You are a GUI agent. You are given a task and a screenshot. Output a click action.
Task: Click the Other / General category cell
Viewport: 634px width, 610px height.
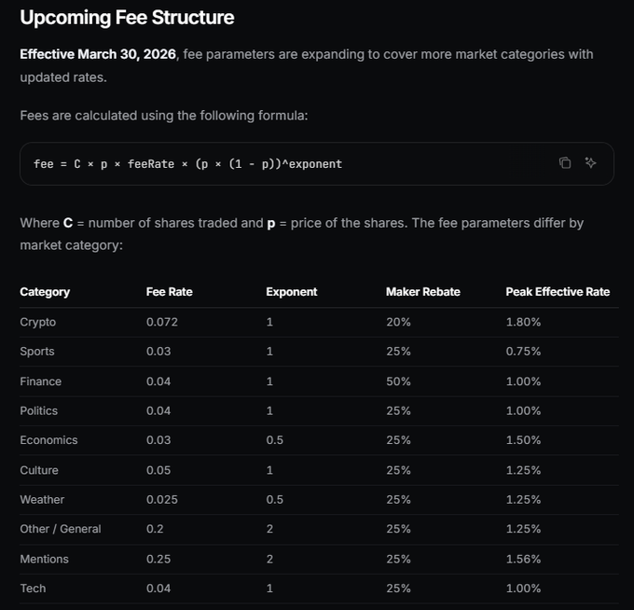tap(61, 529)
